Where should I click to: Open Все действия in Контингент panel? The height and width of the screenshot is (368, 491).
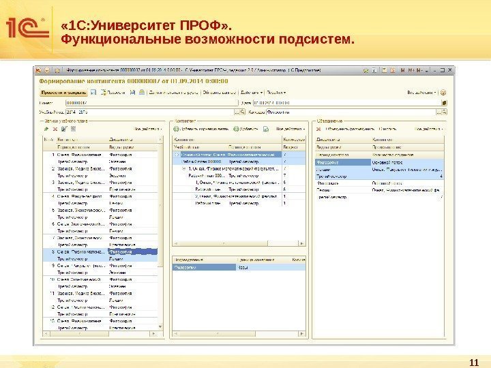point(291,129)
